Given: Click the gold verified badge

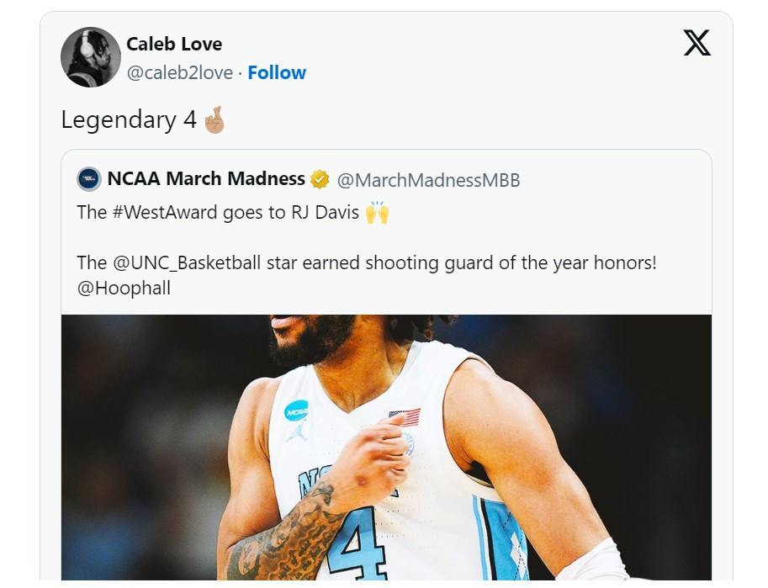Looking at the screenshot, I should (x=320, y=179).
